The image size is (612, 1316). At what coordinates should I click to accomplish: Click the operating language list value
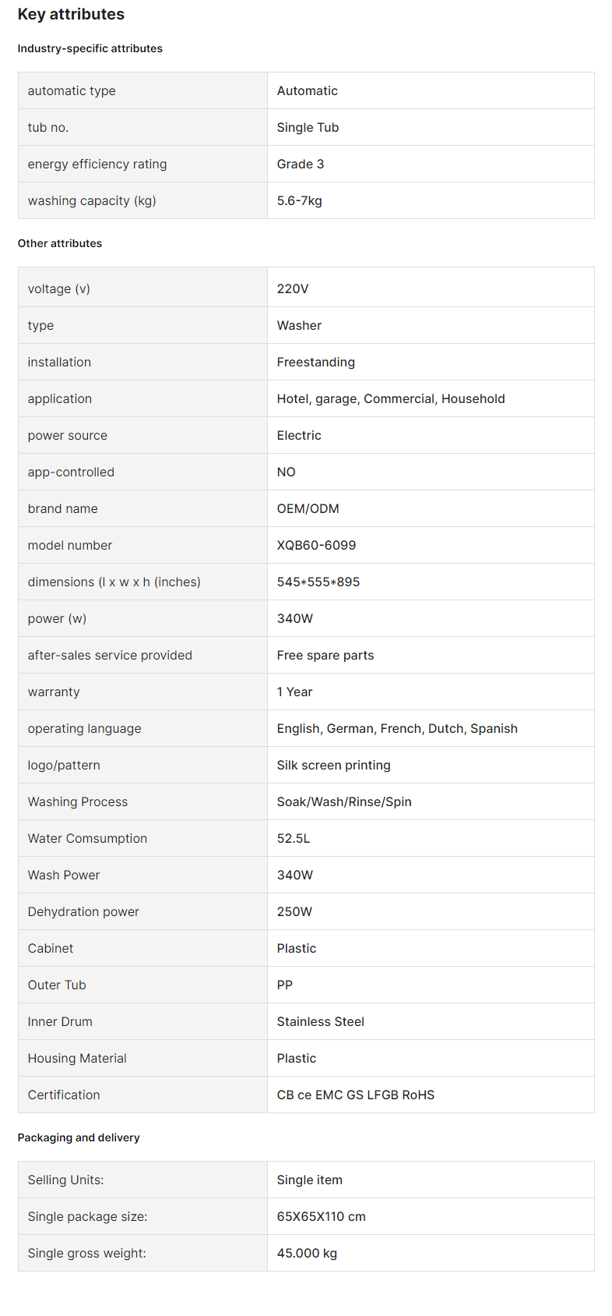[397, 728]
